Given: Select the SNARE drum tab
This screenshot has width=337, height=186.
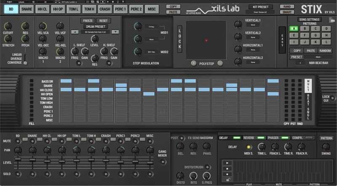Looking at the screenshot, I should 27,8.
